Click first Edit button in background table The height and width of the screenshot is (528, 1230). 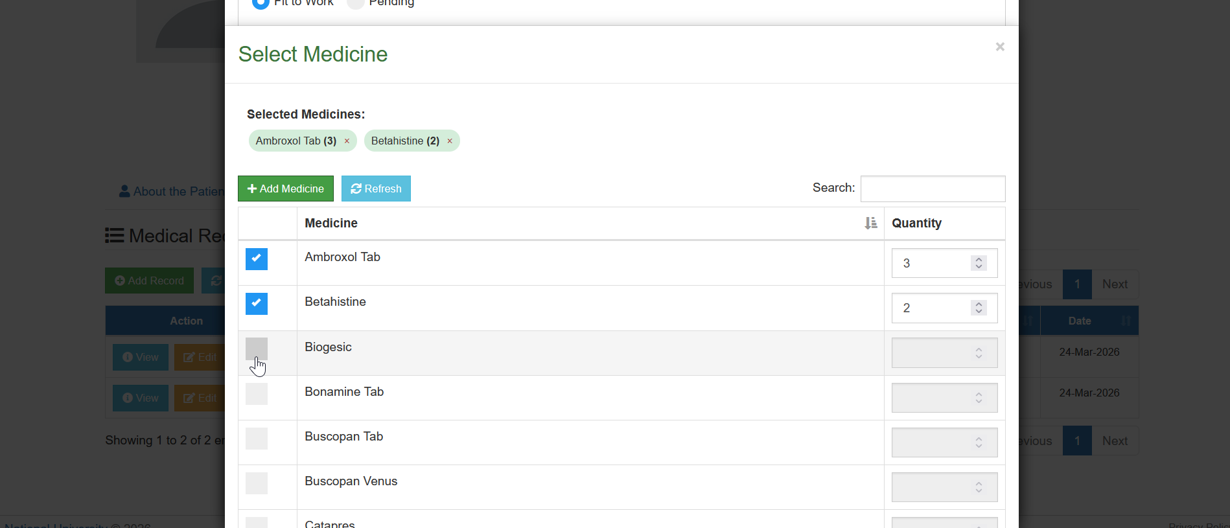[200, 357]
